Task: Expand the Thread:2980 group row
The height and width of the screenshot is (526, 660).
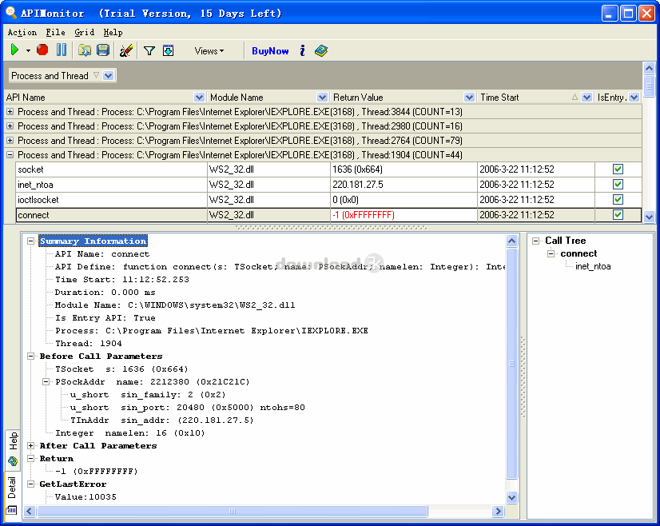Action: (10, 126)
